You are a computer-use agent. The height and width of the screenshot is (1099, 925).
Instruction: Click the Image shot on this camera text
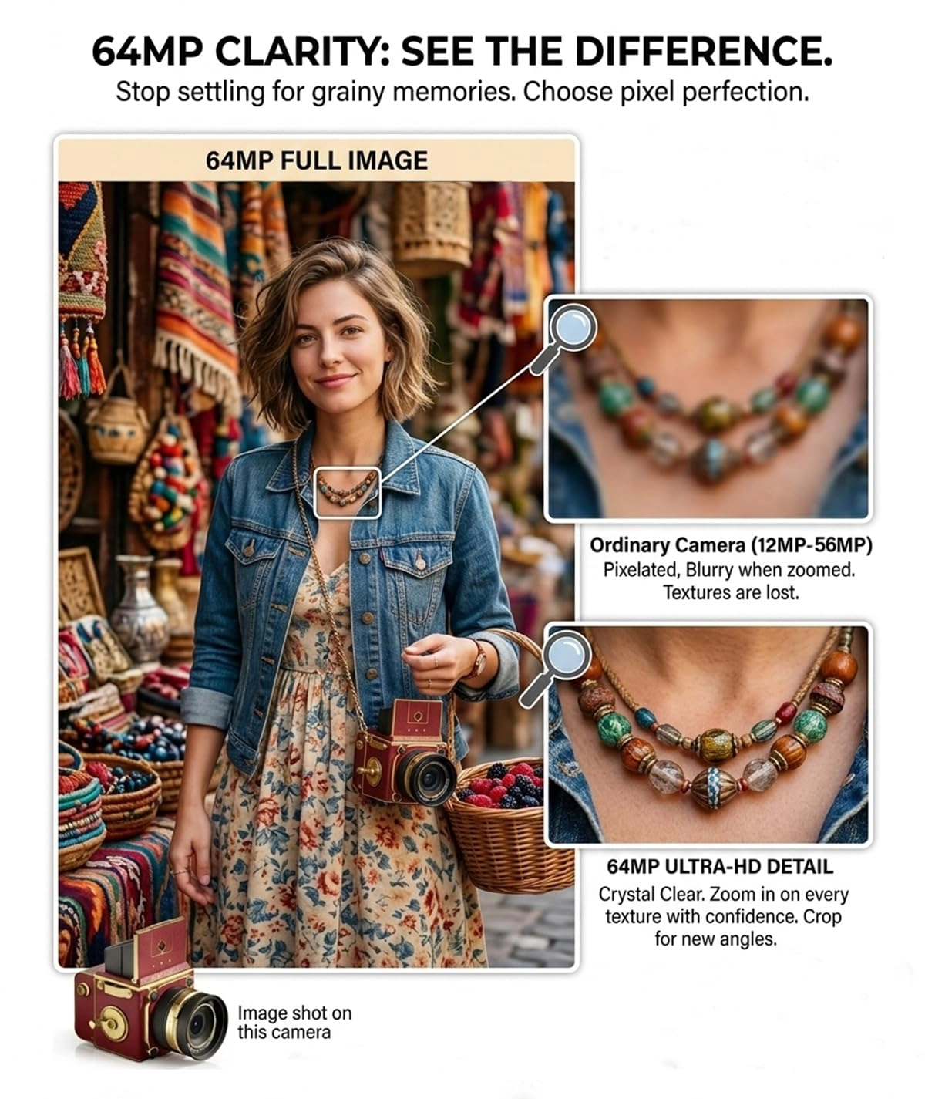coord(294,1023)
